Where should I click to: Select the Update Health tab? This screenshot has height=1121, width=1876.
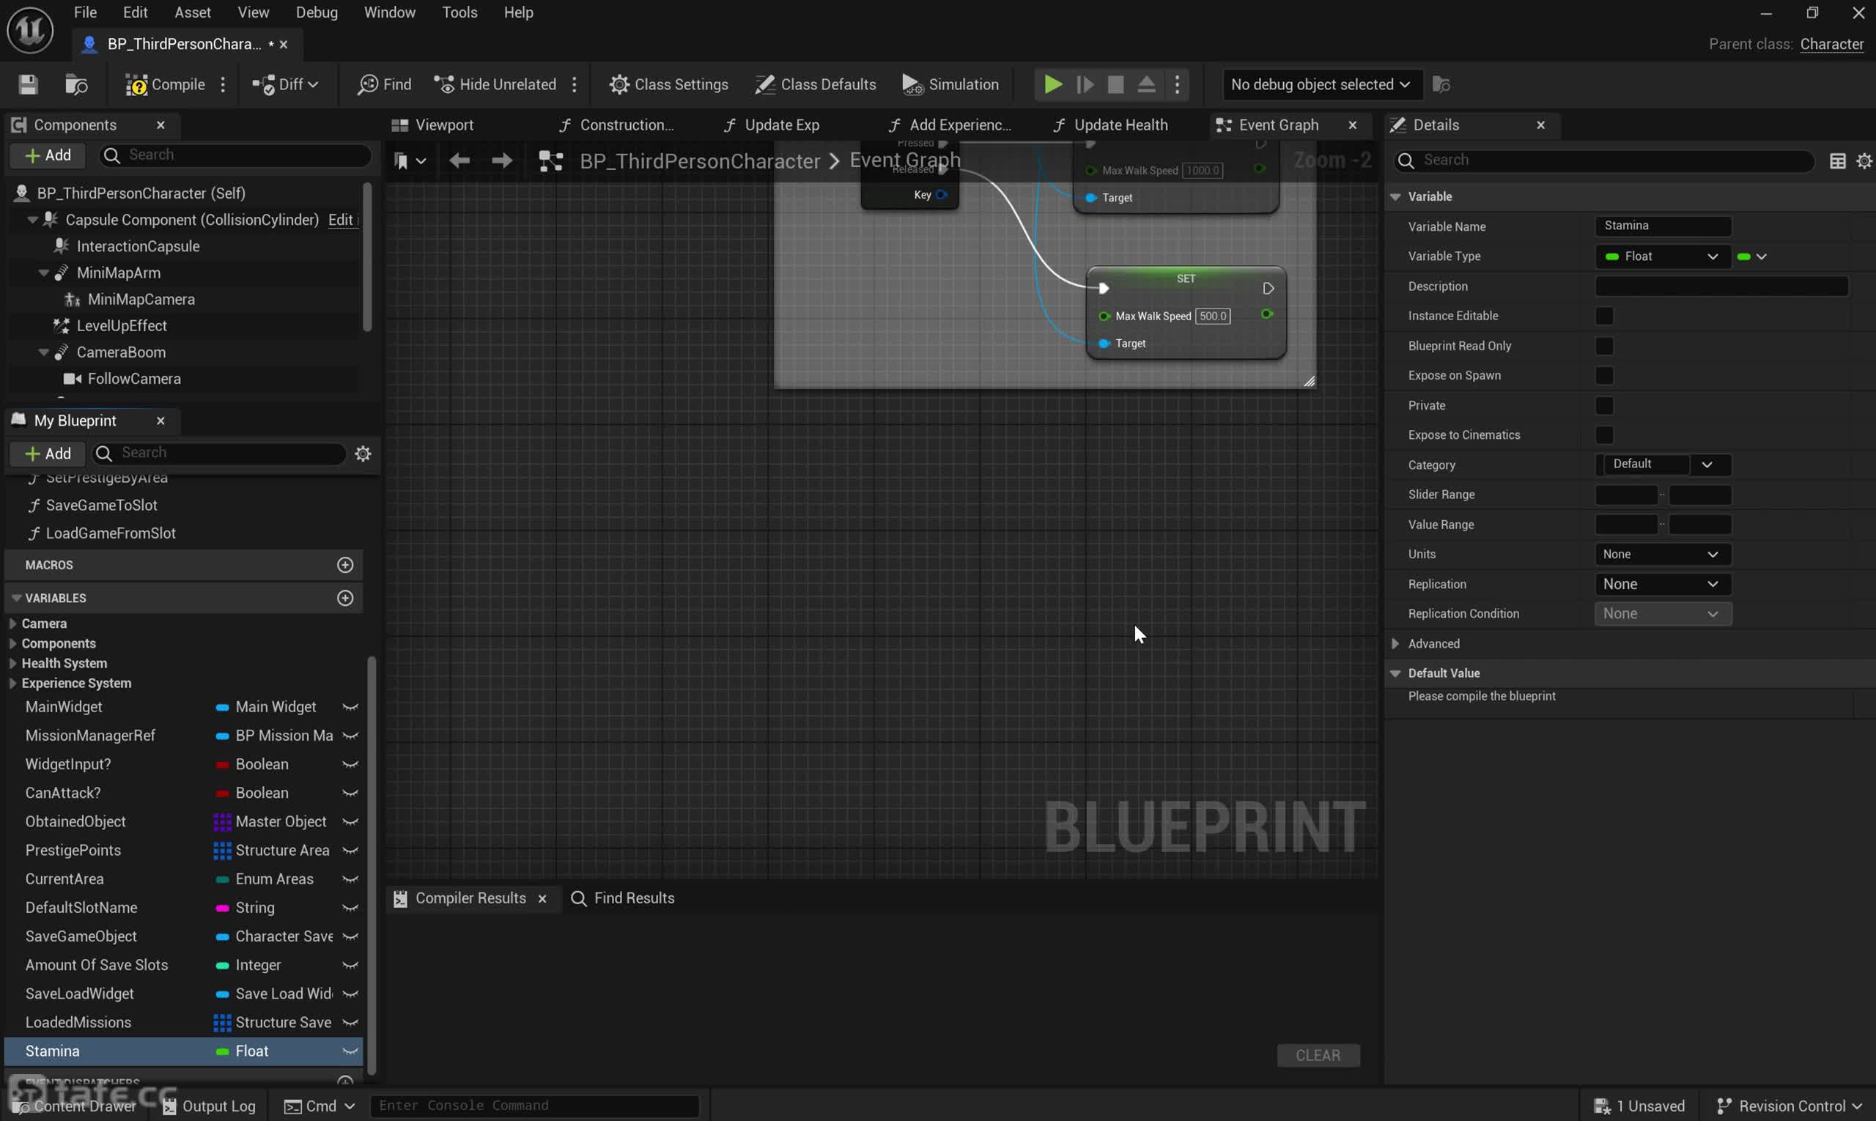pos(1120,124)
